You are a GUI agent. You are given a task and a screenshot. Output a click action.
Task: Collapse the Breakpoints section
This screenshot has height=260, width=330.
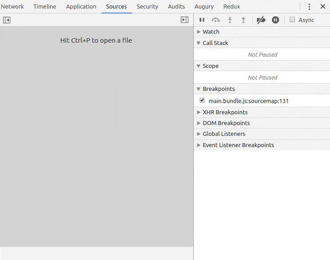tap(262, 89)
